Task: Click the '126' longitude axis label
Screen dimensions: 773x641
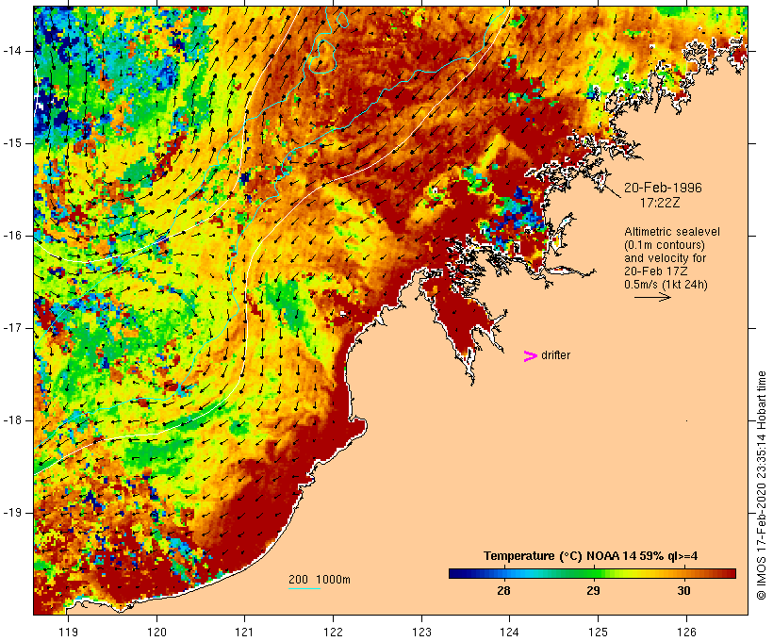Action: point(686,632)
